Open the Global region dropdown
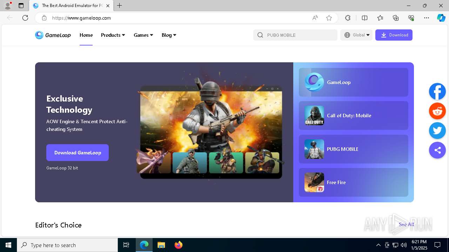The image size is (449, 252). pyautogui.click(x=356, y=35)
